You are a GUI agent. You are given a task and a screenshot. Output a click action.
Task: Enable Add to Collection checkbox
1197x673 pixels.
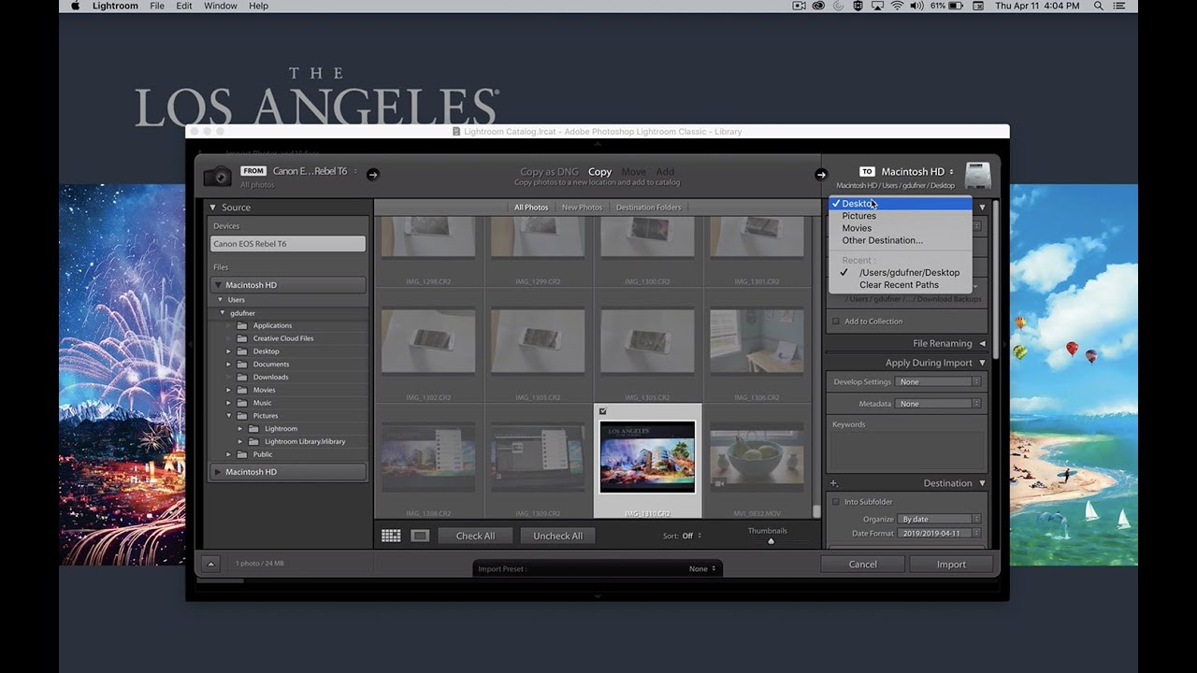click(x=836, y=322)
